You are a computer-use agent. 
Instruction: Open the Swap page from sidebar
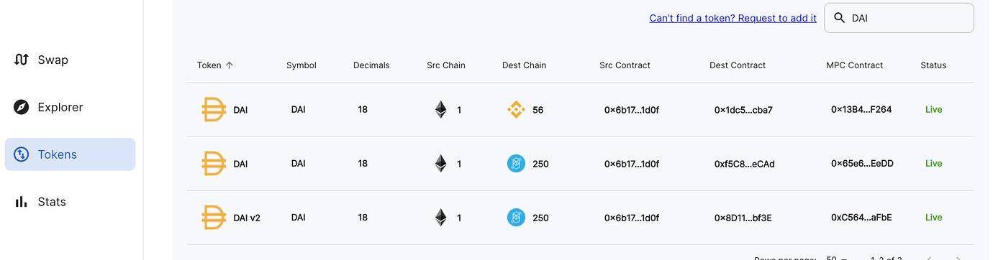[x=70, y=60]
